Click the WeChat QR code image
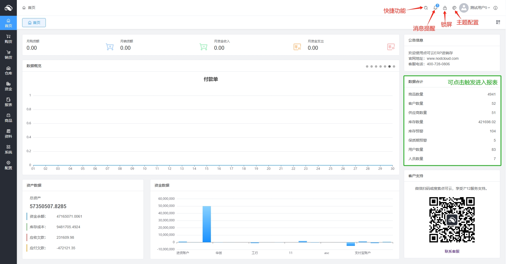Viewport: 506px width, 264px height. (452, 220)
